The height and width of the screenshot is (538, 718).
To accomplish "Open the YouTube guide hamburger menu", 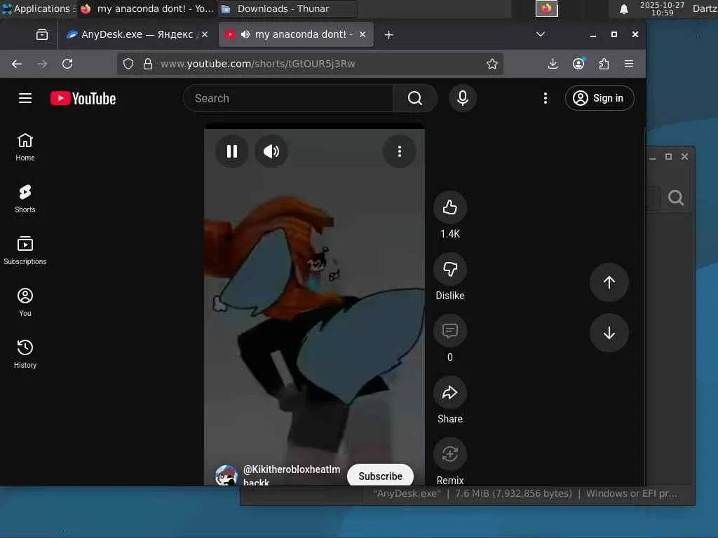I will [x=25, y=98].
